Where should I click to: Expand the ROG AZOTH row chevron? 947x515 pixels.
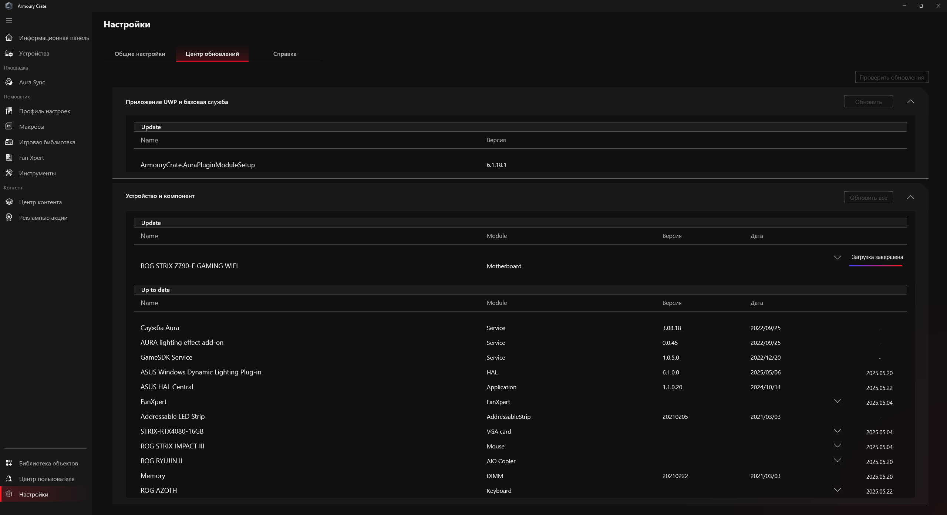click(x=837, y=490)
